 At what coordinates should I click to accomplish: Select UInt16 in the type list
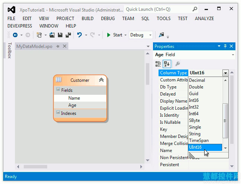tap(205, 147)
